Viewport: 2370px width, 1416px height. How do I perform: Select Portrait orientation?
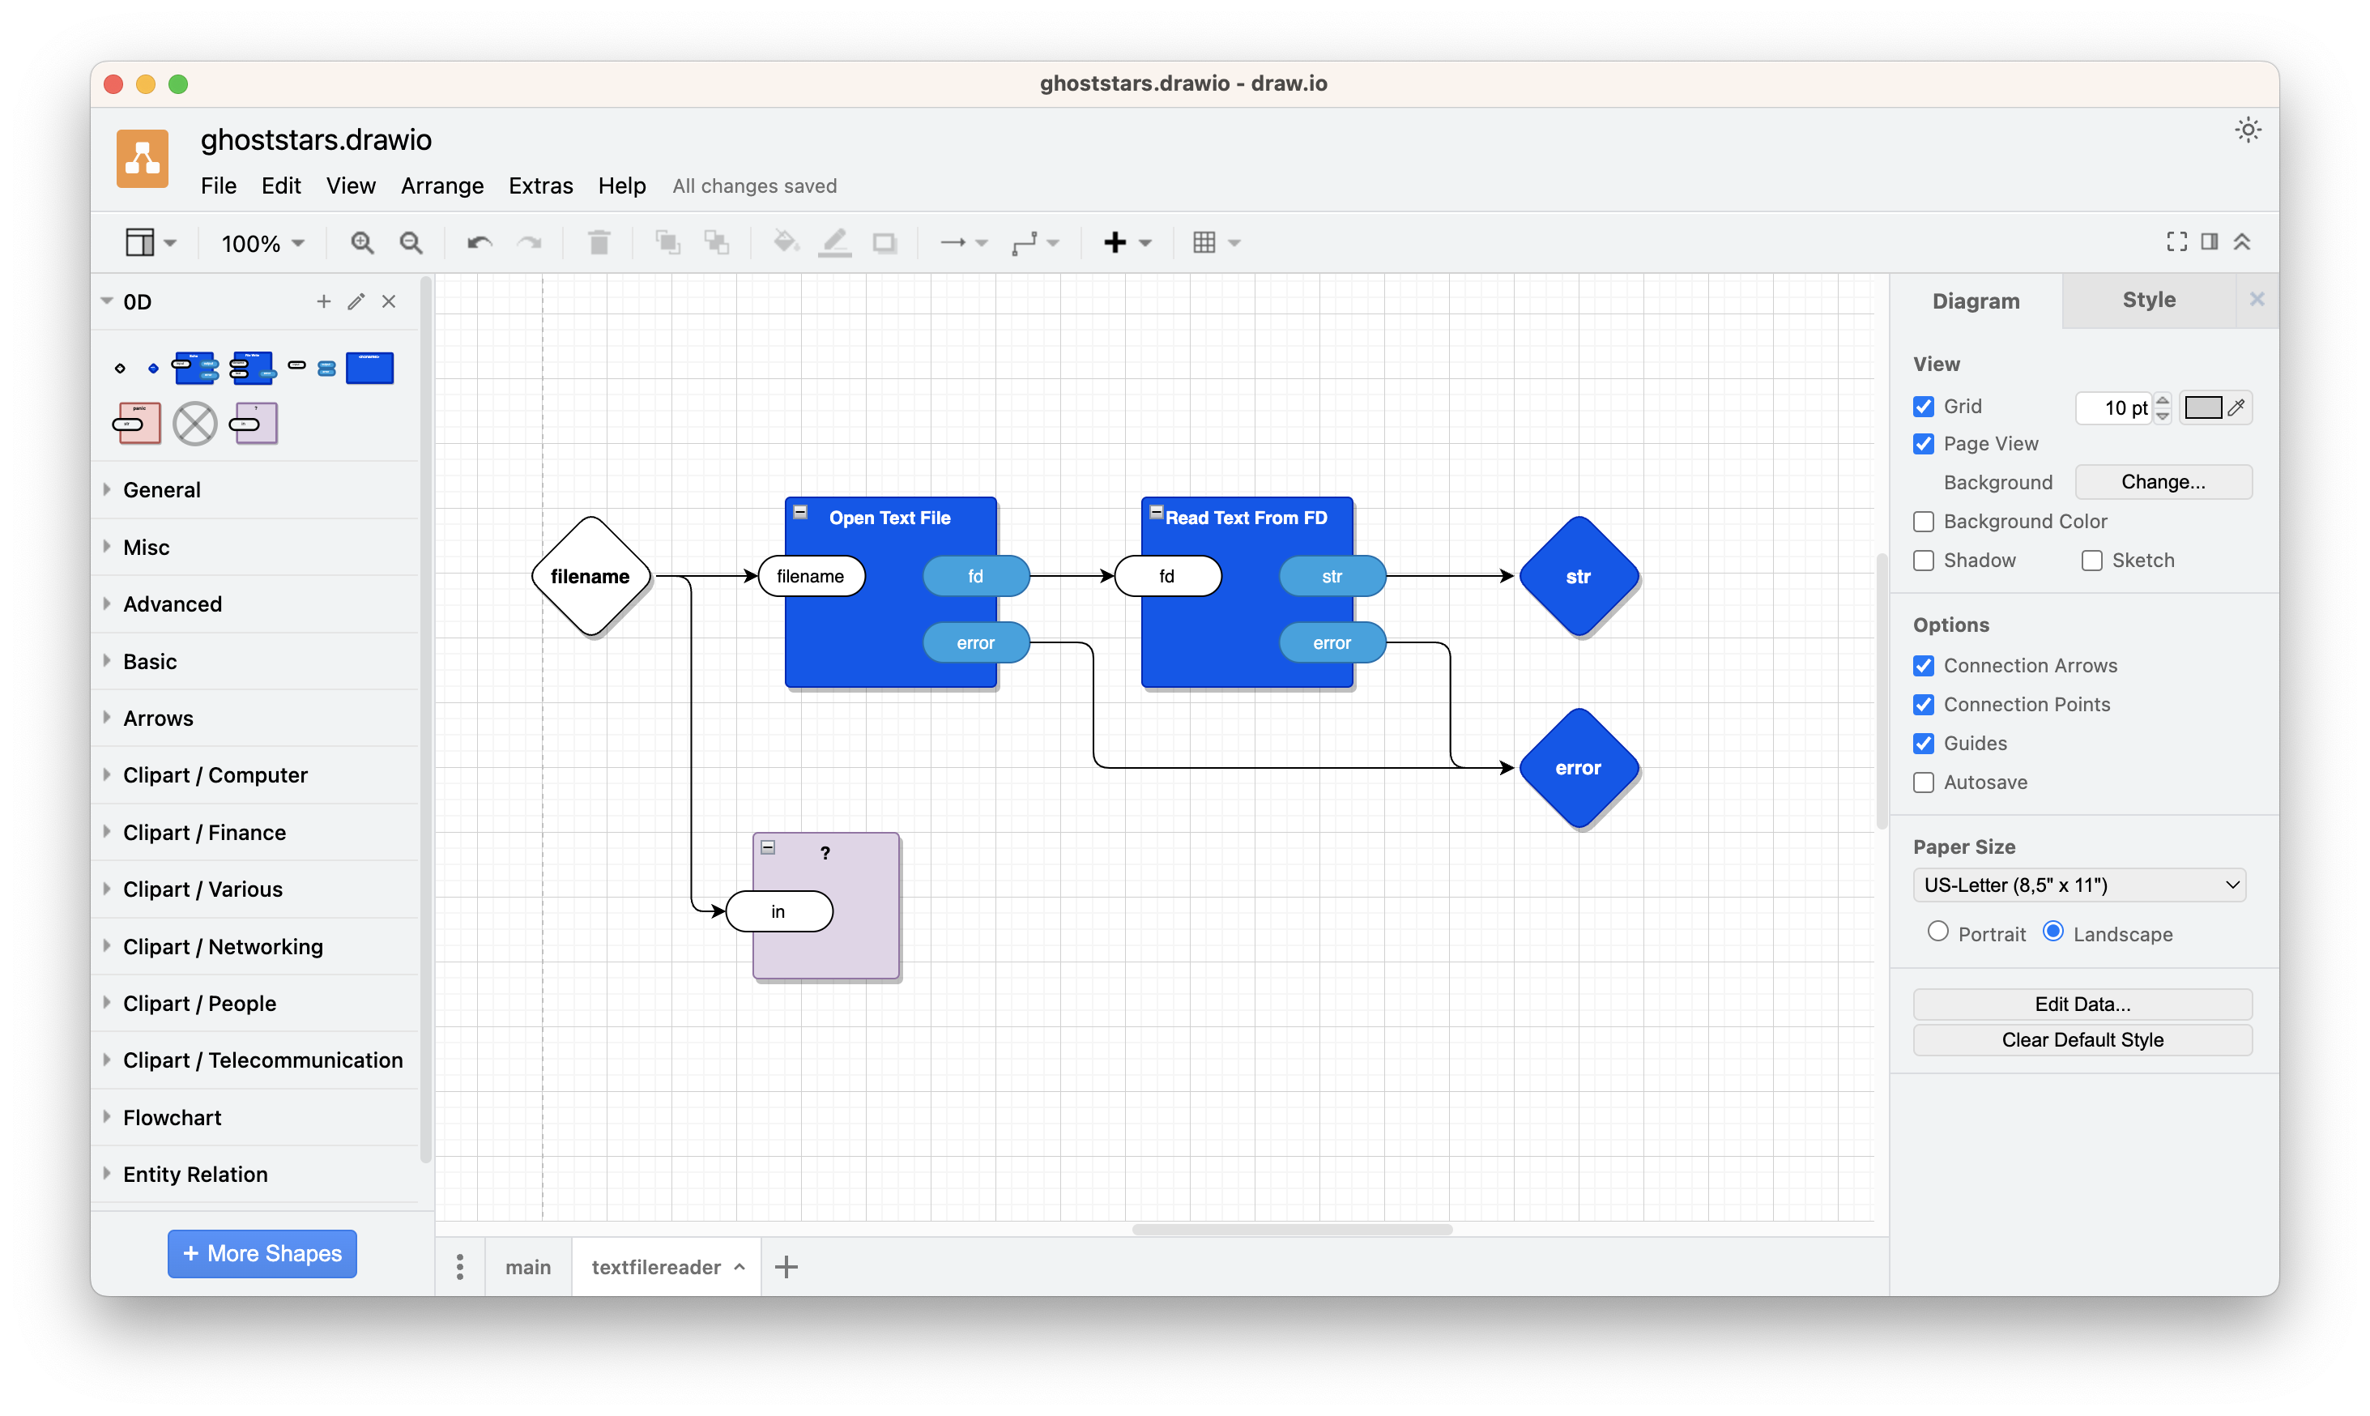pos(1937,932)
